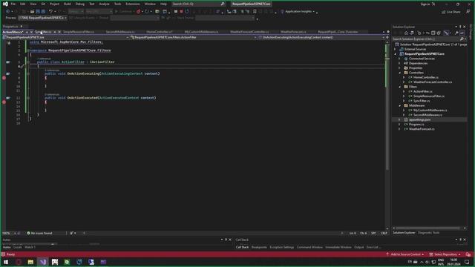Click the editor vertical scrollbar
This screenshot has width=475, height=267.
click(387, 135)
